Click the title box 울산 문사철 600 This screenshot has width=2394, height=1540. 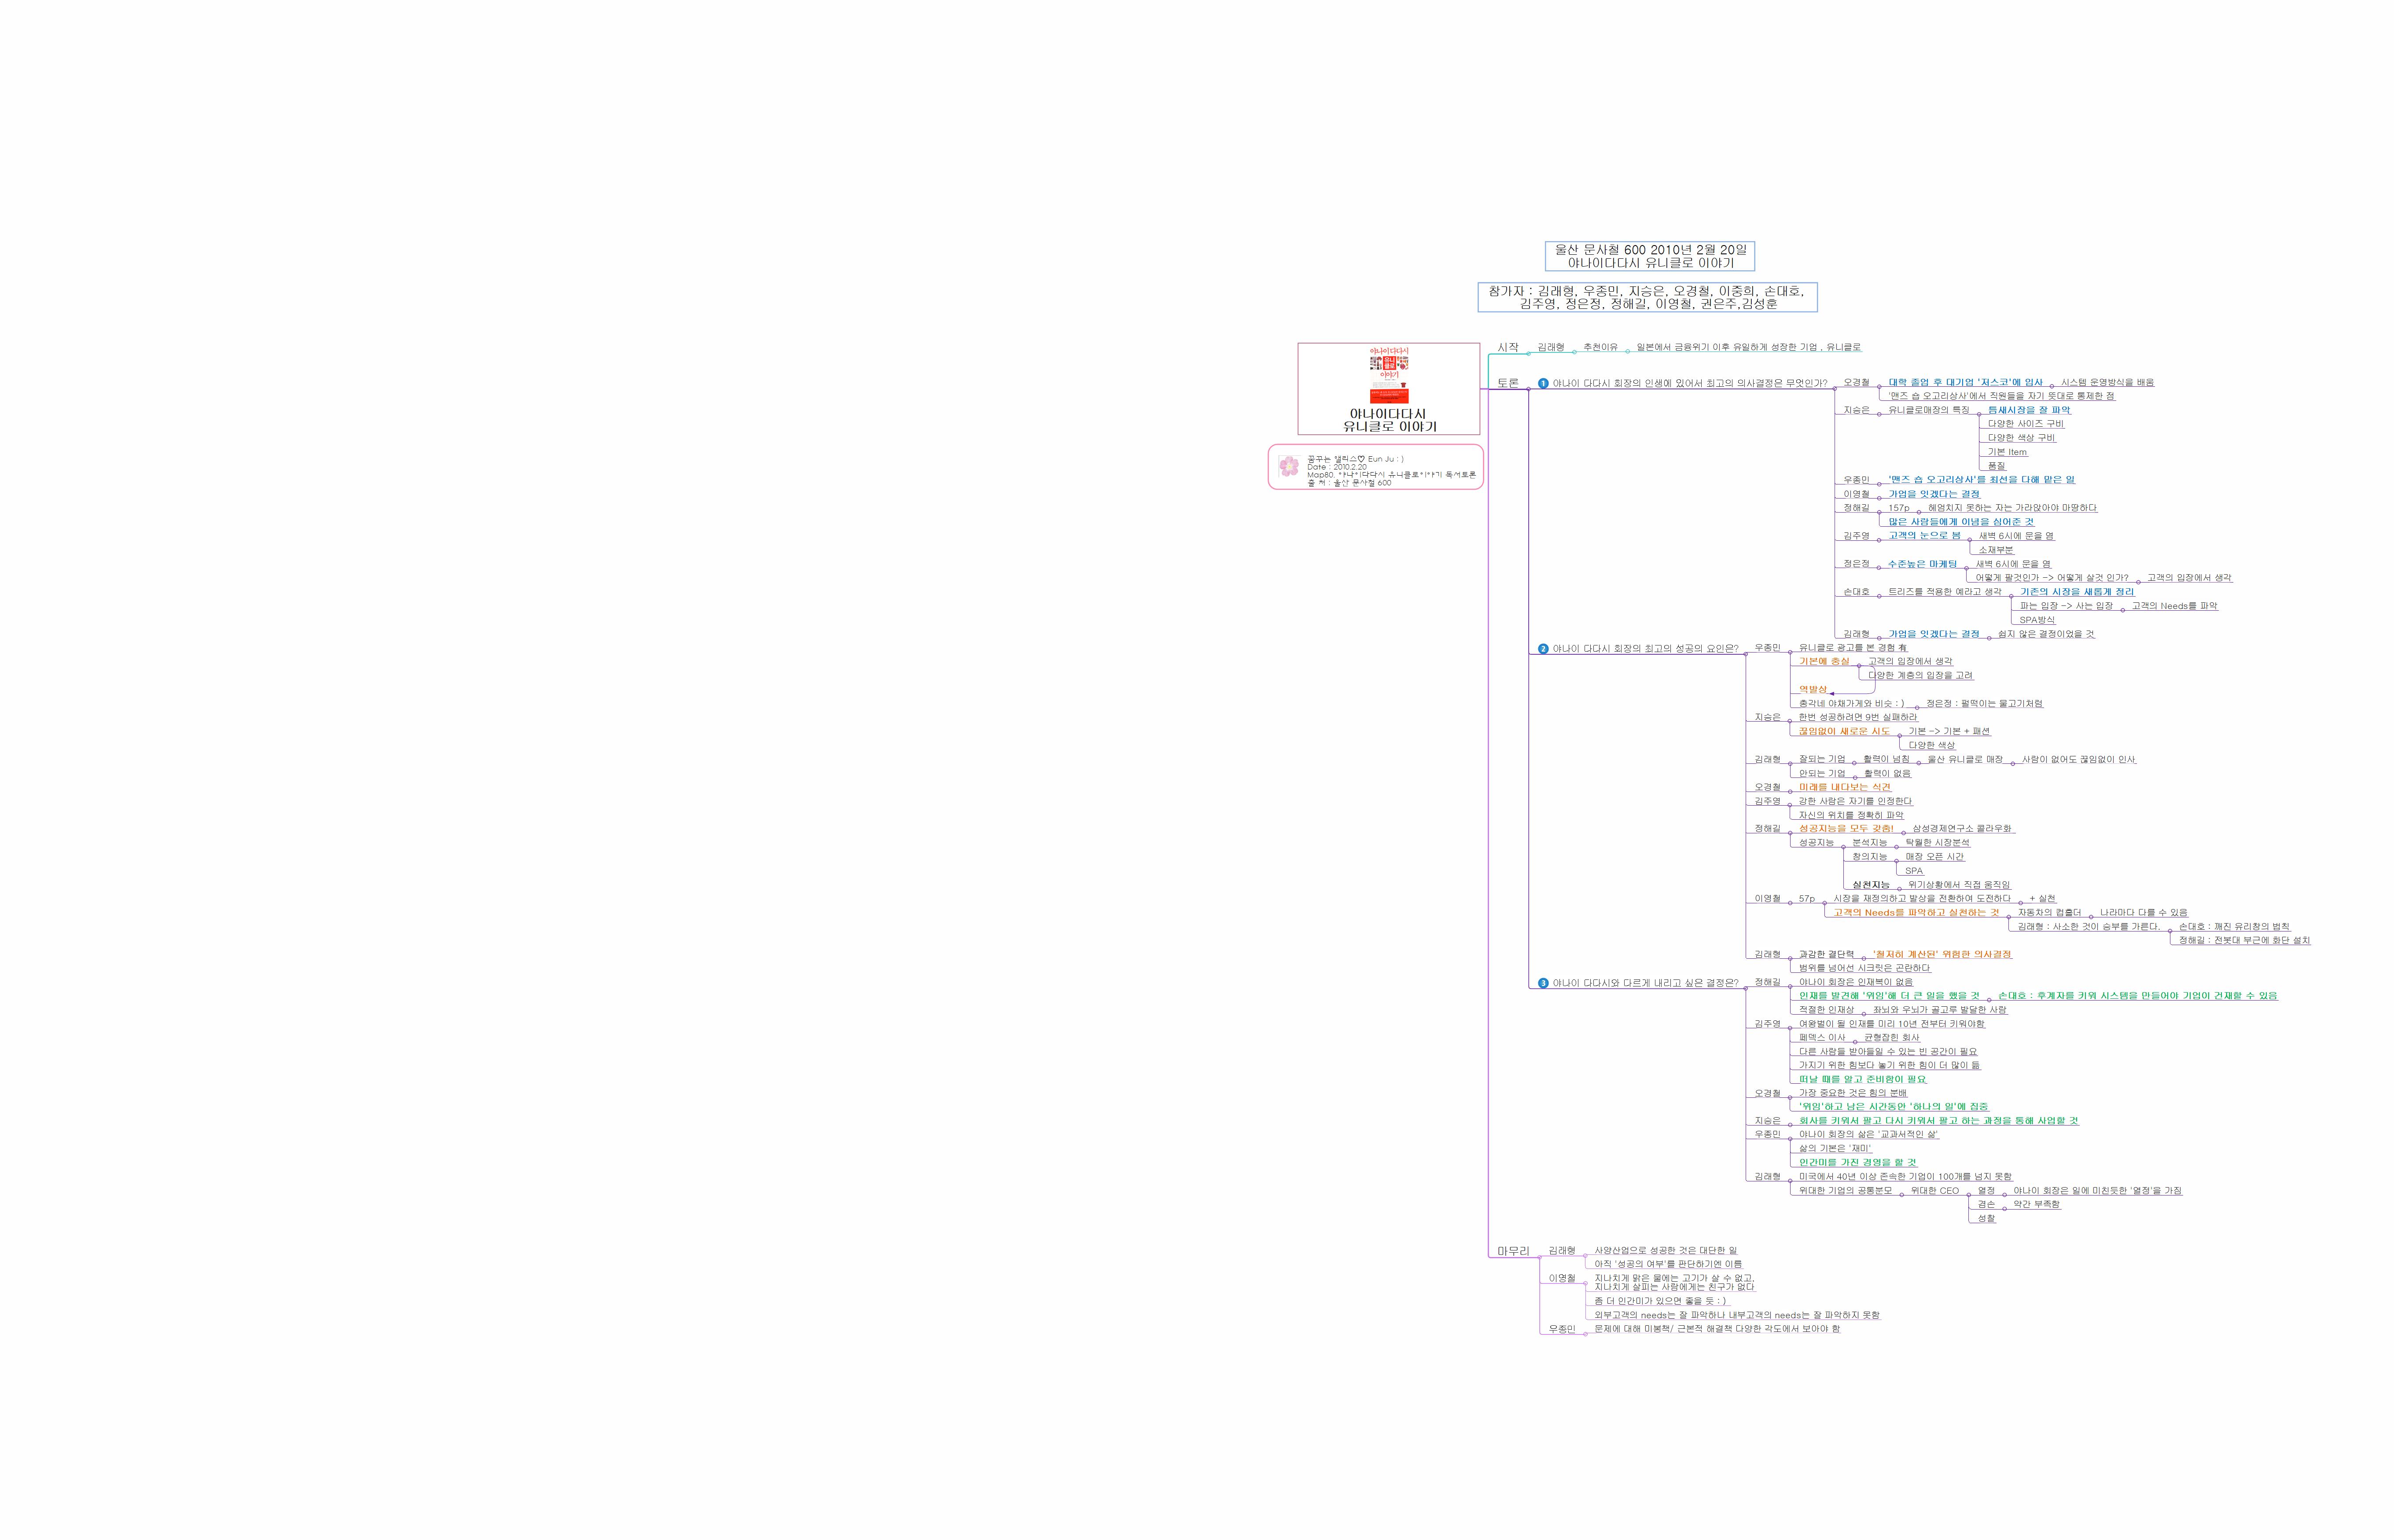(1650, 256)
